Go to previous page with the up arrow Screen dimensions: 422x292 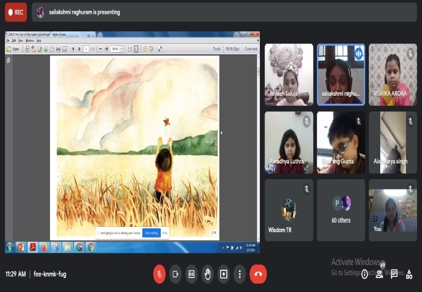[73, 49]
